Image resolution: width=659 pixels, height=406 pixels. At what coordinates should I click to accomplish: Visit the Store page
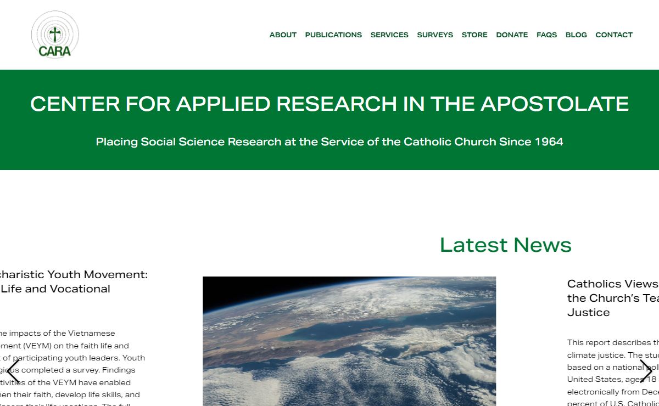click(474, 35)
